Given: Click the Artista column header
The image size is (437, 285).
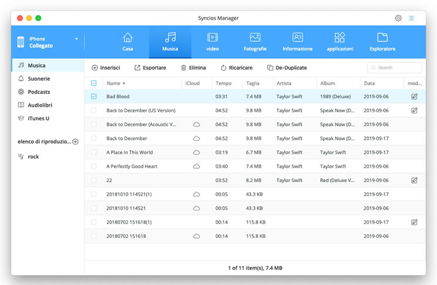Looking at the screenshot, I should 284,83.
